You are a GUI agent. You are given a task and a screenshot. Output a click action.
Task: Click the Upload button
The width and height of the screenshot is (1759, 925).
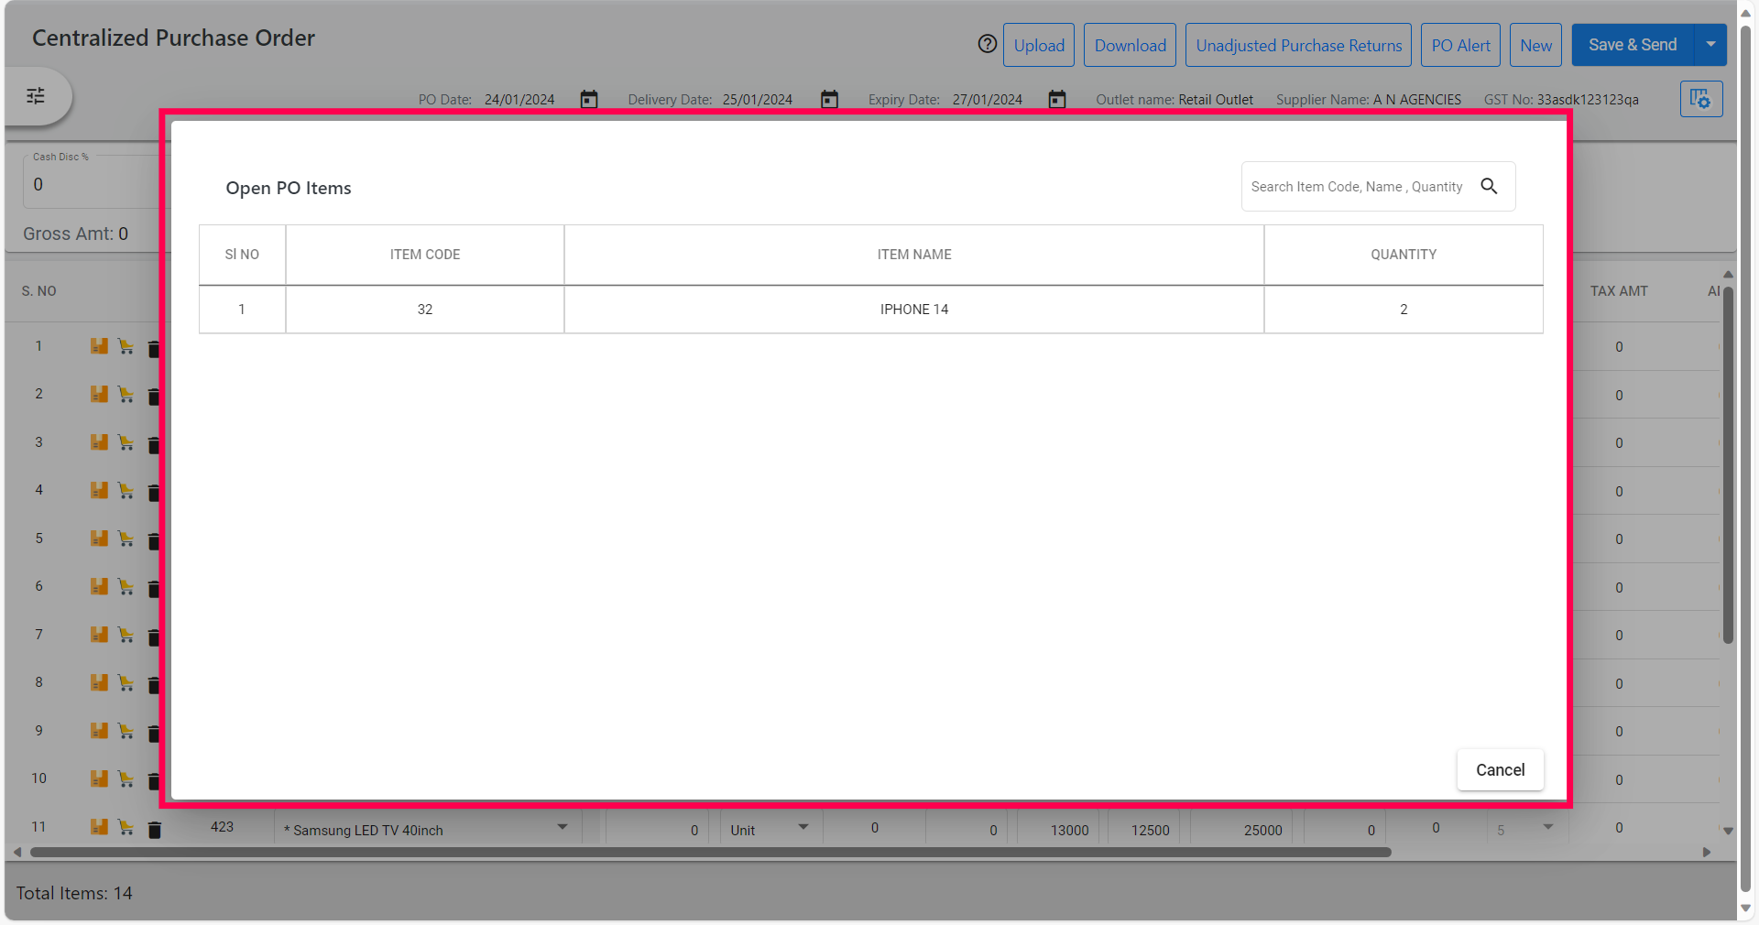click(x=1039, y=45)
